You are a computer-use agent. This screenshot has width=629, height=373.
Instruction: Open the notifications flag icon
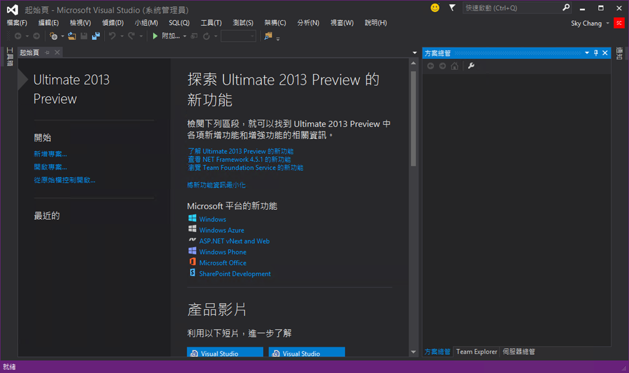[452, 7]
